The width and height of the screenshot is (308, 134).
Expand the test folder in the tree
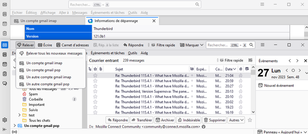point(19,115)
